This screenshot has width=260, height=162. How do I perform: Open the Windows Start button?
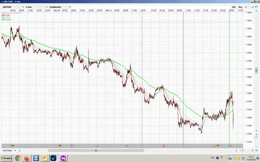point(6,158)
